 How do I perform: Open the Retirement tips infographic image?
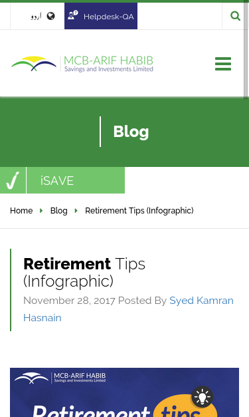pos(125,392)
